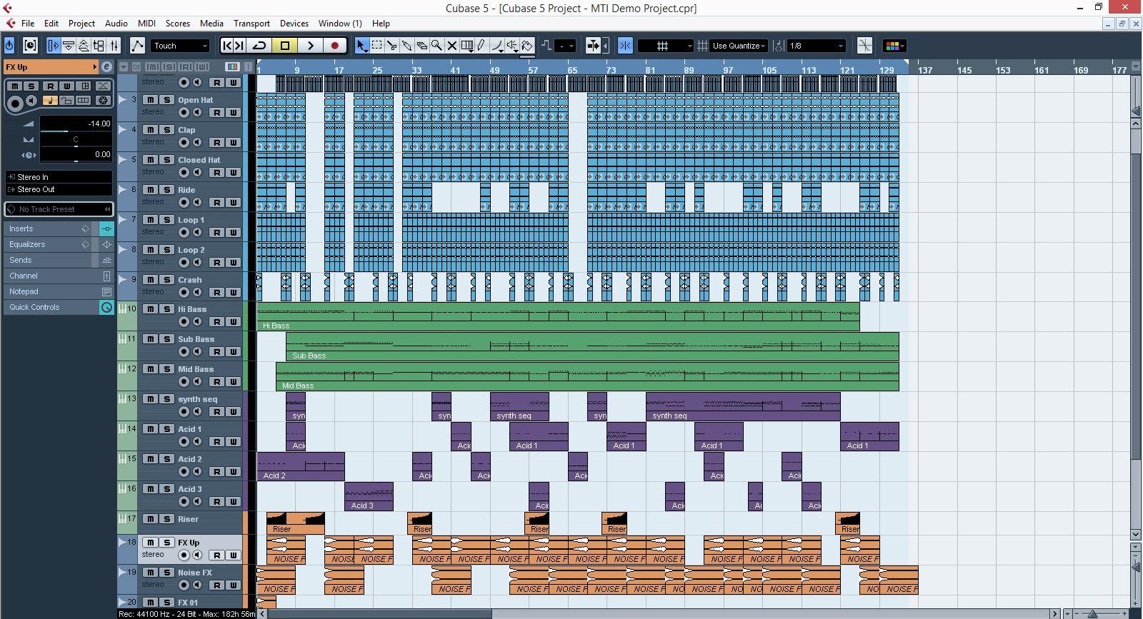Go to next marker
The width and height of the screenshot is (1143, 619).
click(x=240, y=46)
